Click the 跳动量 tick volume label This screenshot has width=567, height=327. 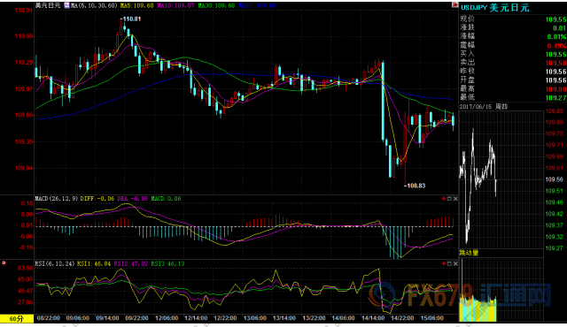point(469,253)
